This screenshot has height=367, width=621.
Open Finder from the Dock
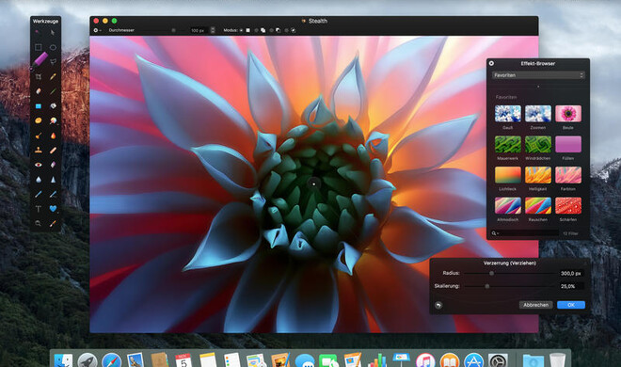(63, 360)
